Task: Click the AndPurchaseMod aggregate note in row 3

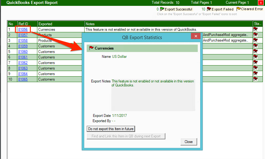Action: pos(226,40)
